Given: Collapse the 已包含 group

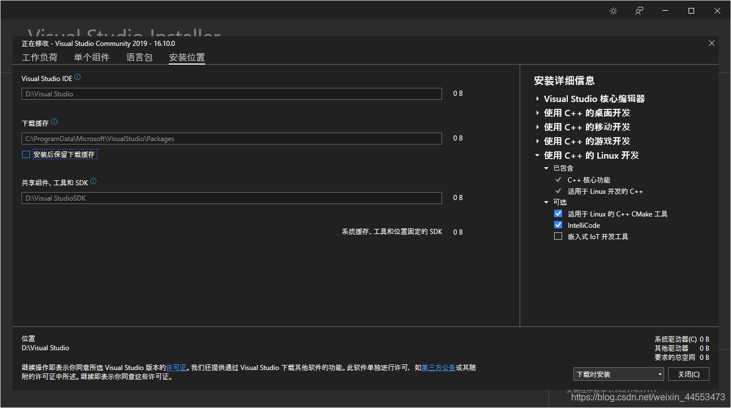Looking at the screenshot, I should 546,168.
